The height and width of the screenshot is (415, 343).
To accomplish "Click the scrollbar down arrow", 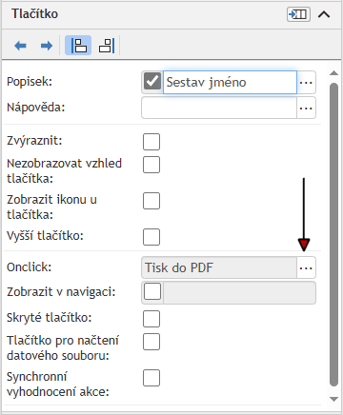I will 333,399.
